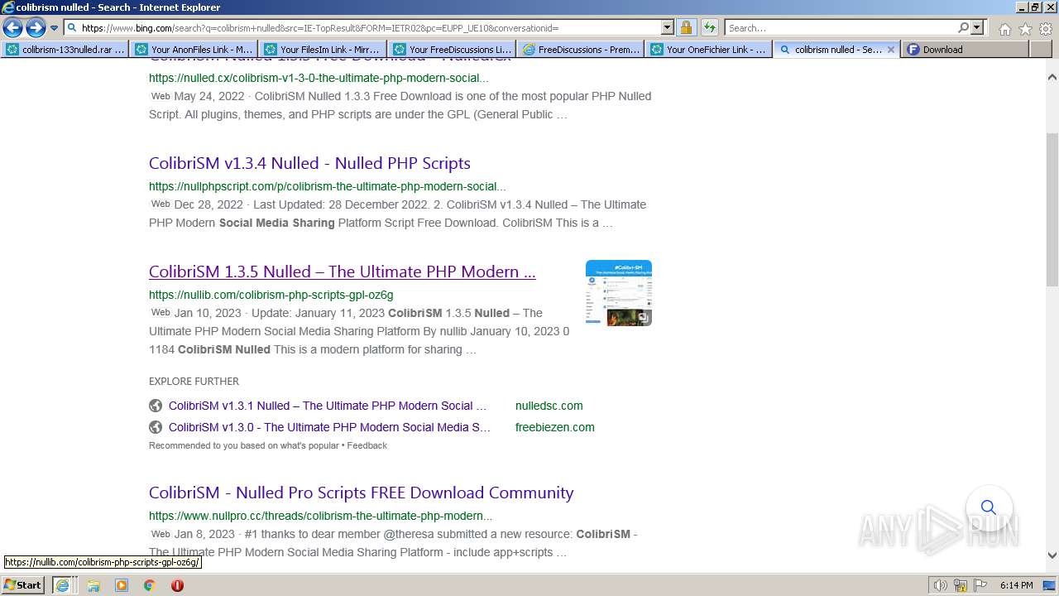
Task: Click the browser Search box
Action: [x=841, y=28]
